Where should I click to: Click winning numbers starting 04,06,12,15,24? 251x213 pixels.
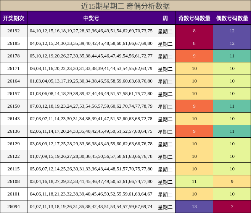click(x=91, y=43)
